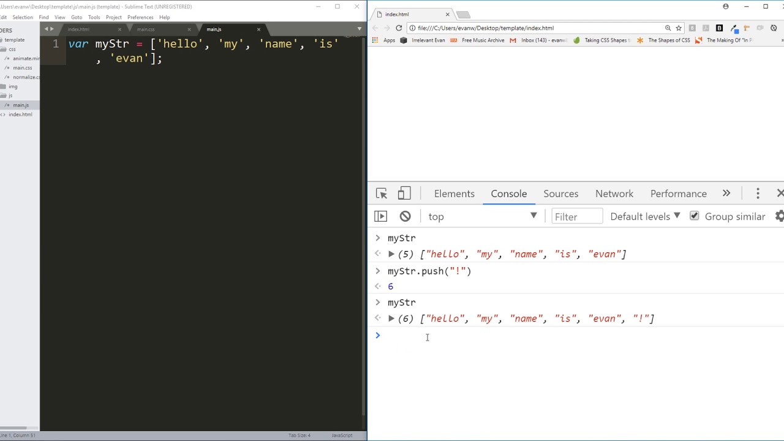Screen dimensions: 784x441
Task: Open Irrelevant Evan bookmark
Action: click(423, 40)
